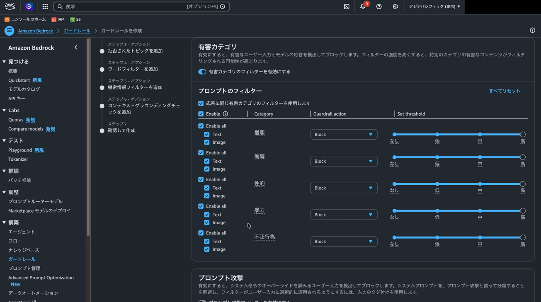This screenshot has height=302, width=541.
Task: Uncheck Enable all for 不正行為
Action: pos(201,233)
